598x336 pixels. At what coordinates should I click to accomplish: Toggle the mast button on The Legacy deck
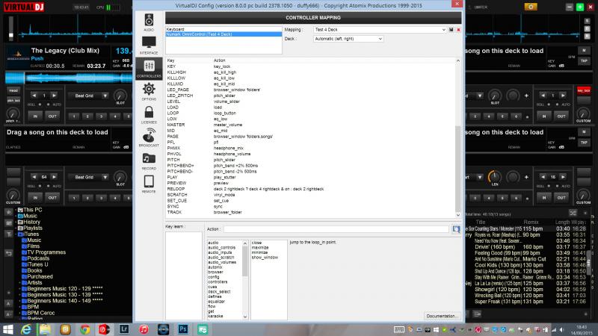coord(13,90)
